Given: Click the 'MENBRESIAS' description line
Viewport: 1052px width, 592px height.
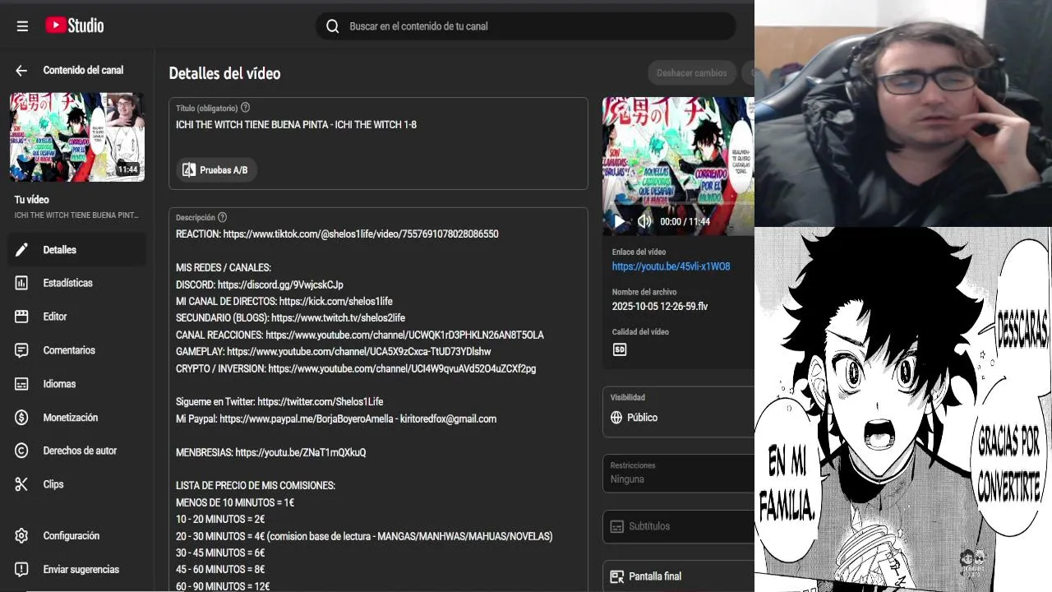Looking at the screenshot, I should coord(270,452).
